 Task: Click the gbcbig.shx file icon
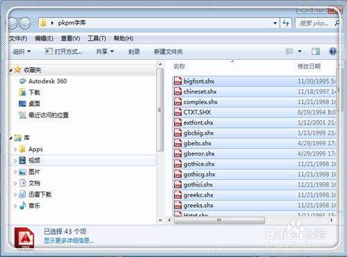[x=178, y=133]
